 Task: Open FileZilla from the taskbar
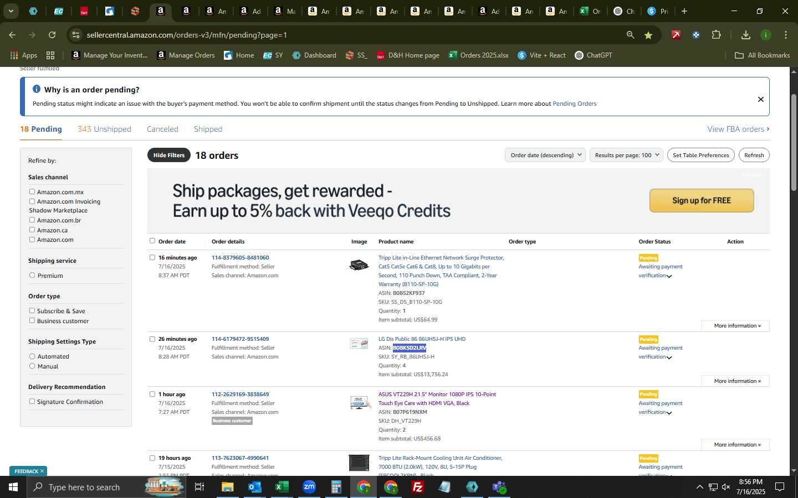(418, 487)
